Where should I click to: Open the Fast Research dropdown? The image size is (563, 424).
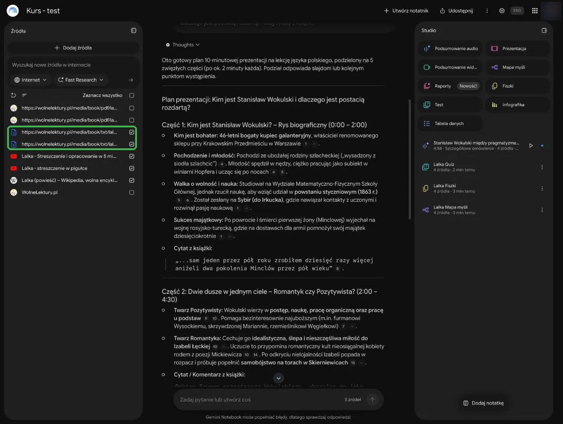[81, 80]
